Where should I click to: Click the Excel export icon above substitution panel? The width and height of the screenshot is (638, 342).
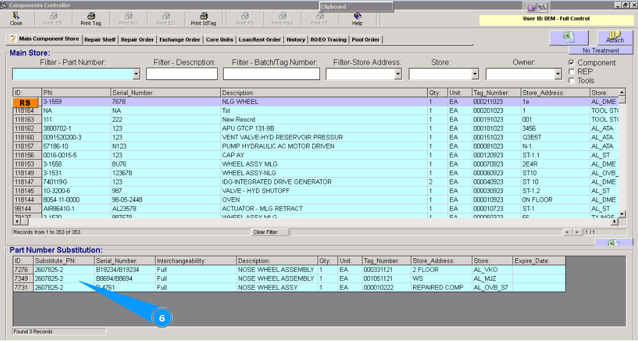[614, 244]
